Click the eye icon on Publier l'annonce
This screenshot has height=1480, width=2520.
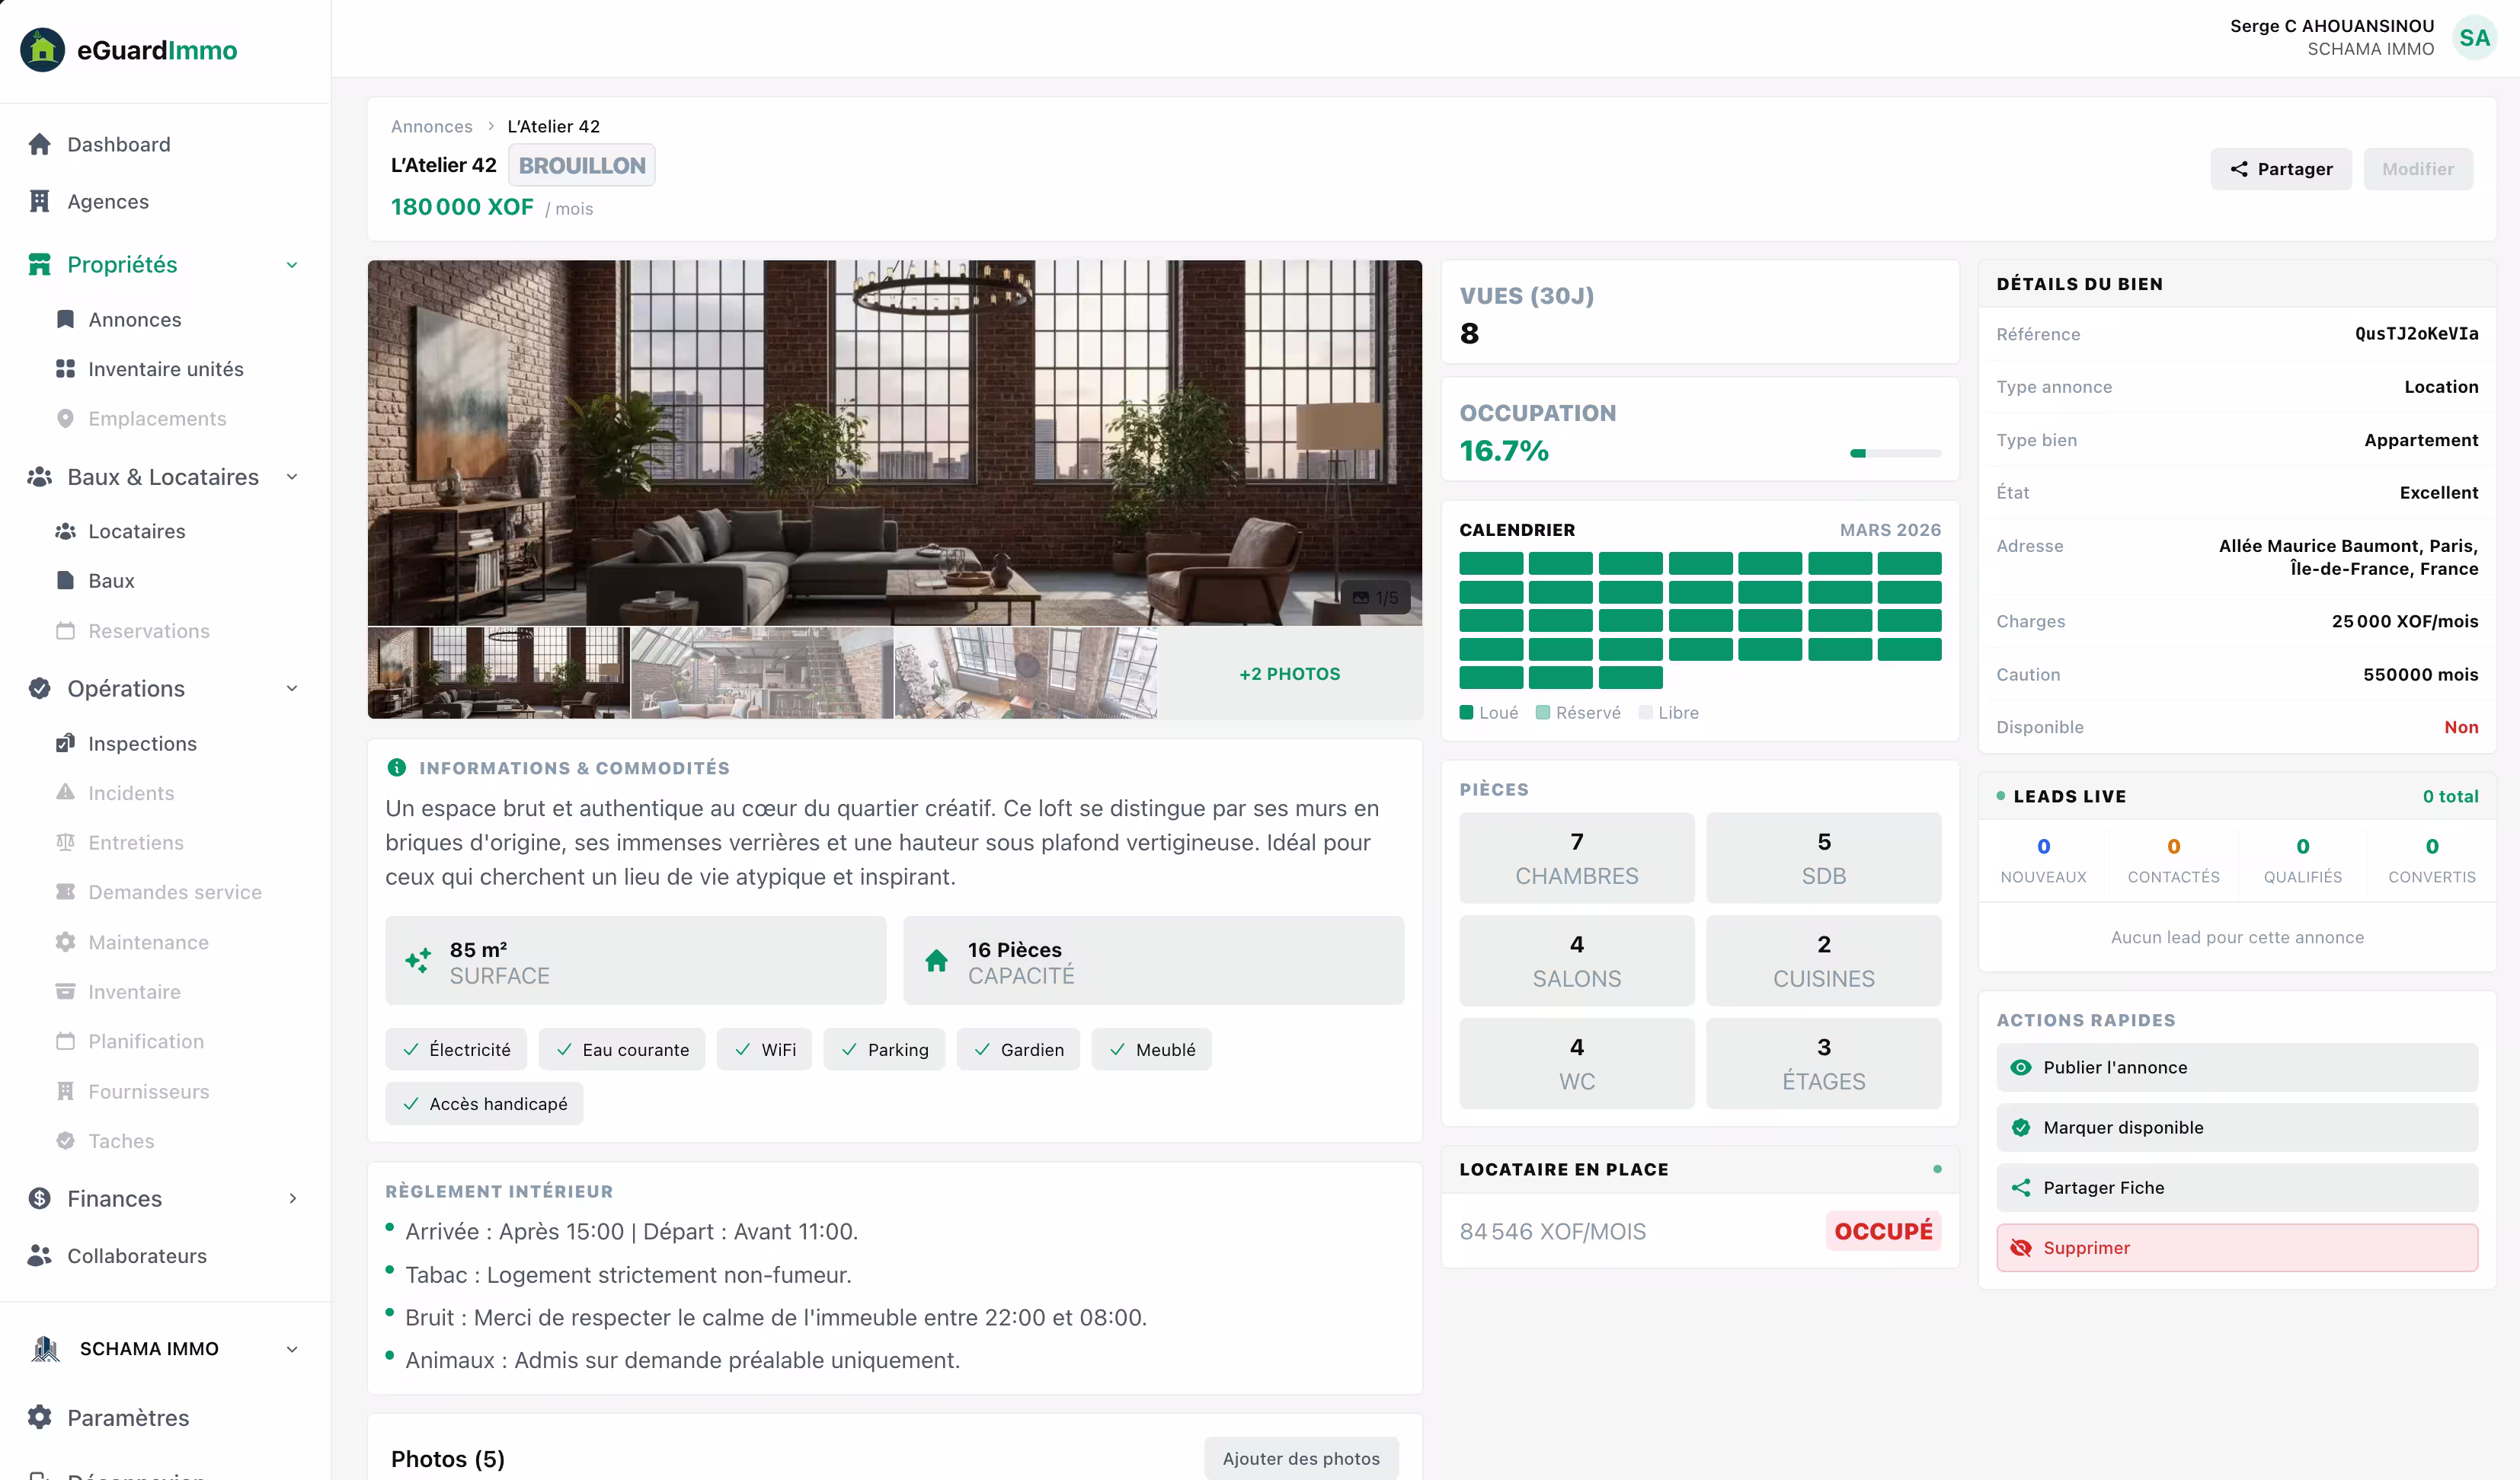[x=2021, y=1067]
